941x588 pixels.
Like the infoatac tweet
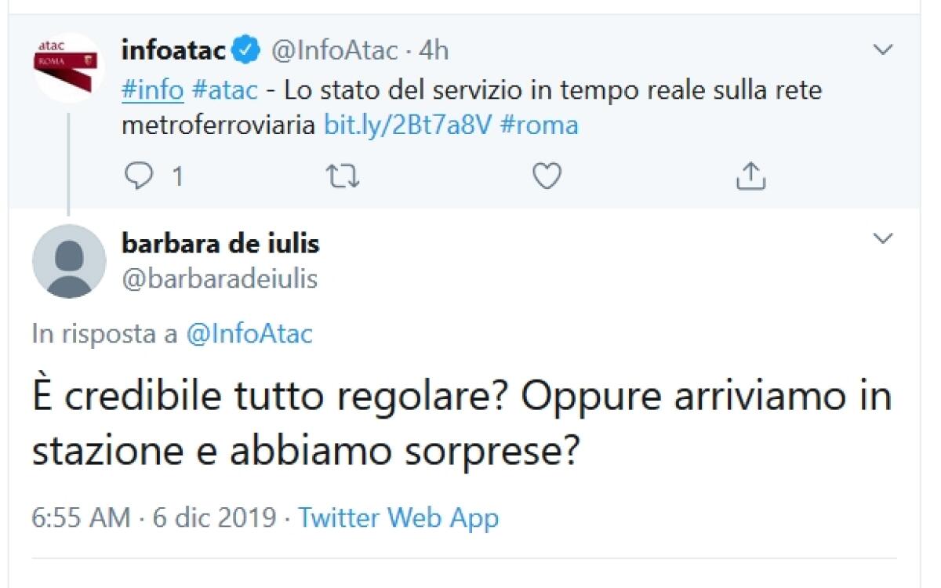pyautogui.click(x=546, y=176)
